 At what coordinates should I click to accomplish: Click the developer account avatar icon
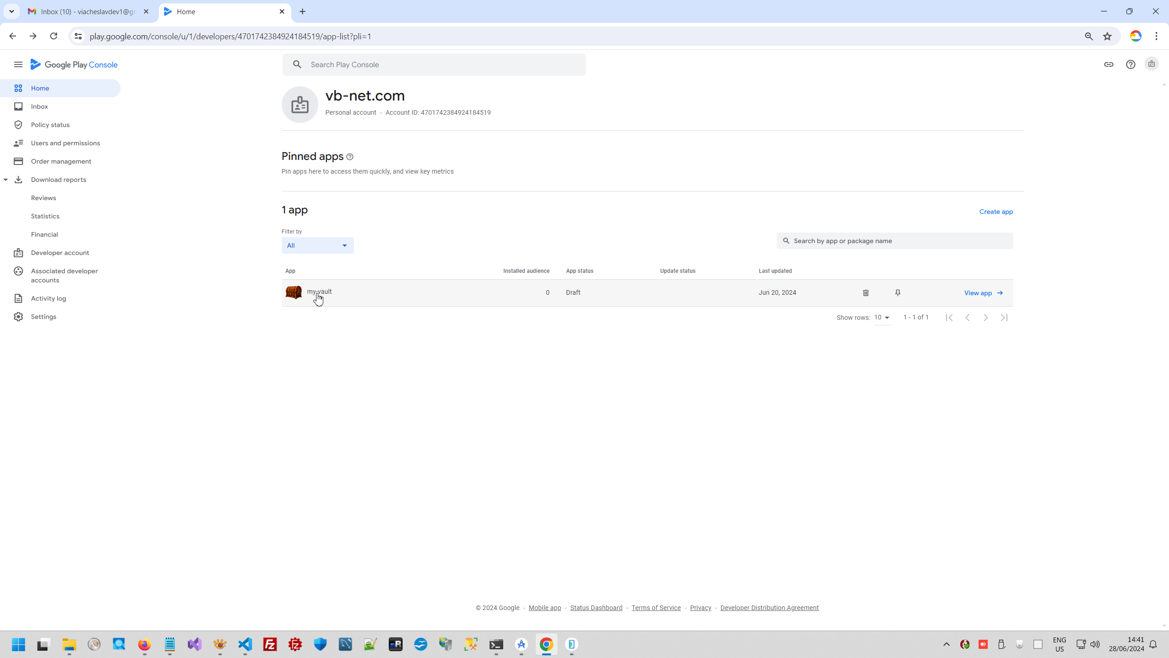coord(1151,64)
